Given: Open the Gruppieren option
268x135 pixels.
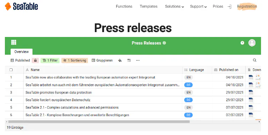Looking at the screenshot, I should pos(102,60).
